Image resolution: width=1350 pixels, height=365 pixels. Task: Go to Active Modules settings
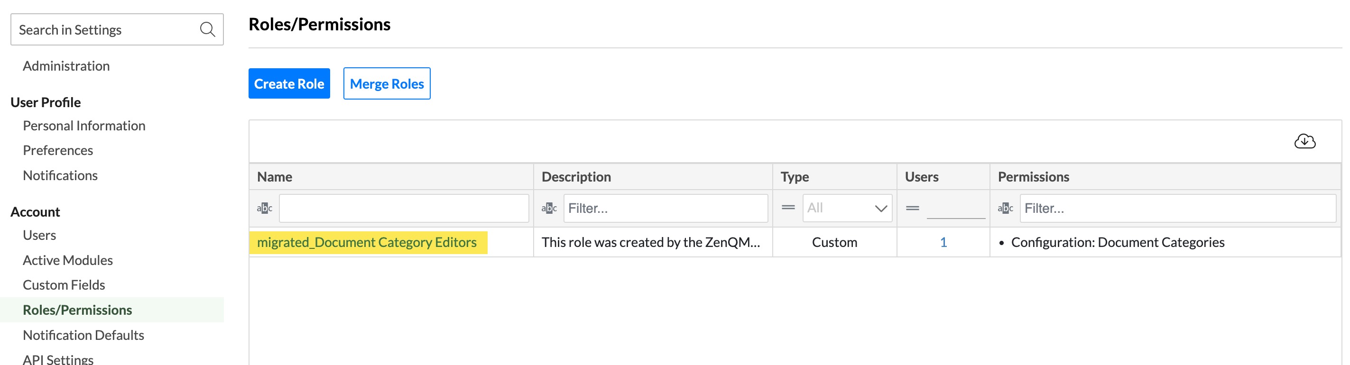coord(68,260)
